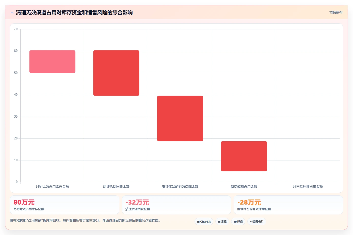Click the y-axis value 50
This screenshot has width=353, height=235.
click(x=16, y=73)
